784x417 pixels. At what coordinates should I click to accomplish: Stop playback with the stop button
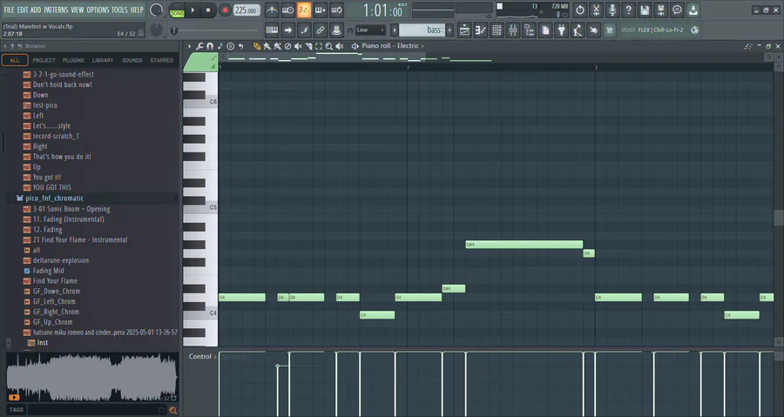[208, 10]
